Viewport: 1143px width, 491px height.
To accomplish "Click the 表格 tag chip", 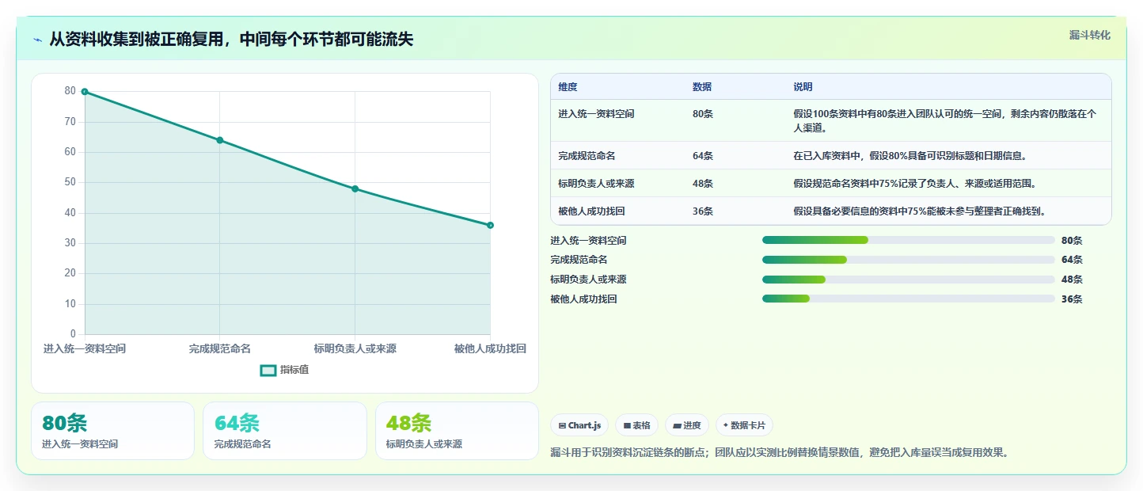I will 636,425.
